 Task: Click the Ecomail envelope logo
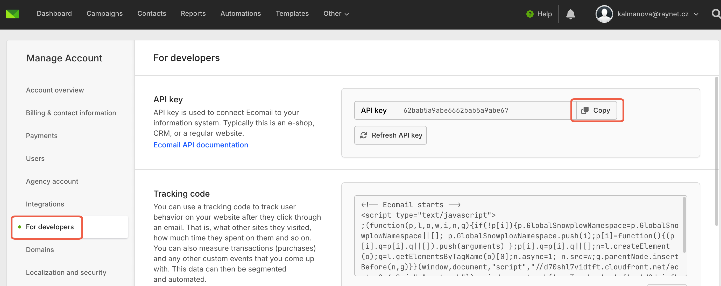[x=13, y=14]
